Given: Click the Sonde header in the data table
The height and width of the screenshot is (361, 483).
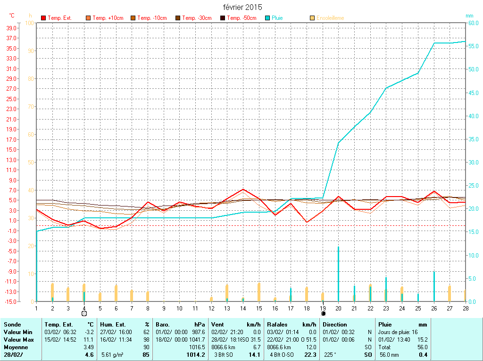Looking at the screenshot, I should [12, 325].
